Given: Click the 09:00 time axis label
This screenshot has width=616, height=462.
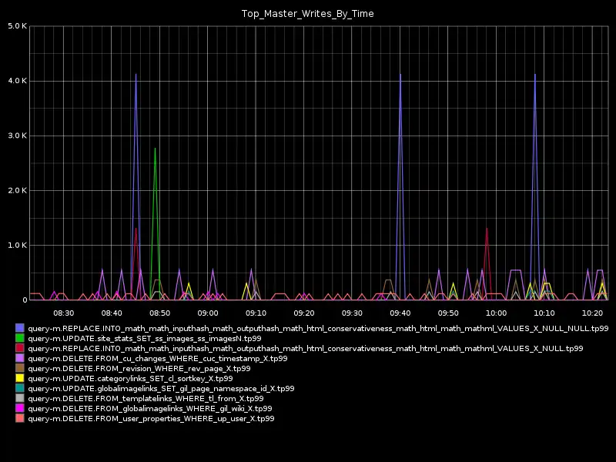Looking at the screenshot, I should (x=208, y=313).
